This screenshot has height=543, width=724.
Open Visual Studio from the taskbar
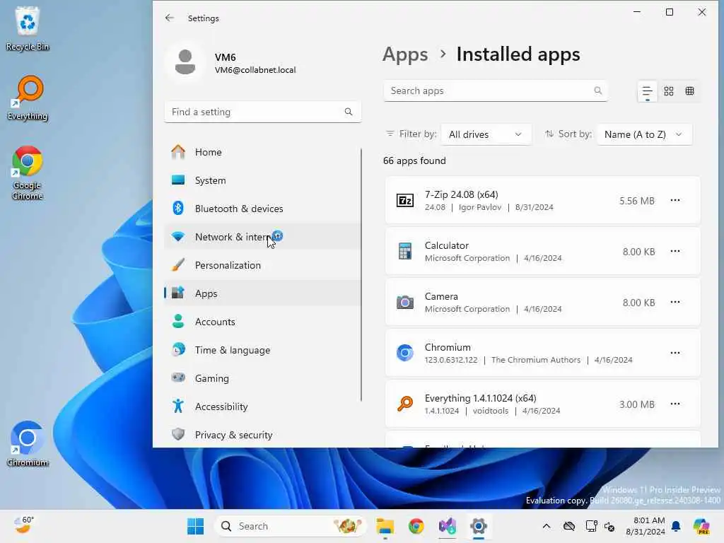coord(448,526)
